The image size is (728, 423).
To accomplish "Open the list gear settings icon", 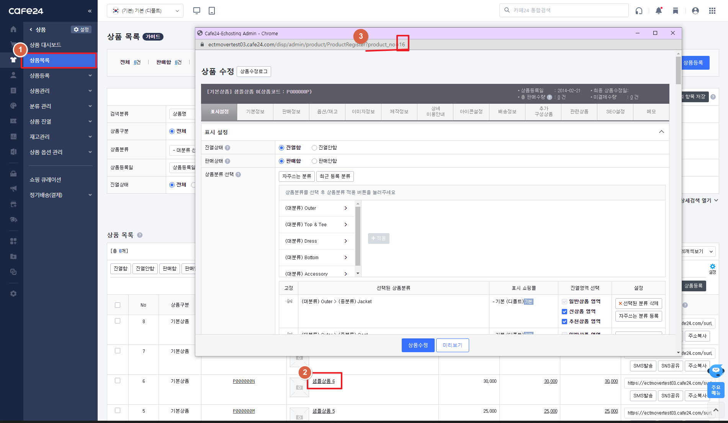I will pos(712,268).
